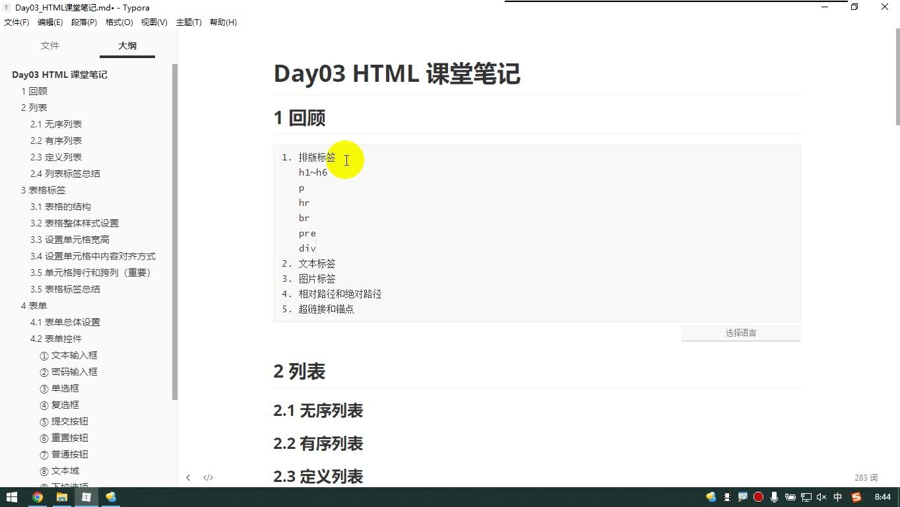Place cursor in the 2.1 无序列表 document heading
This screenshot has height=507, width=900.
pos(318,411)
